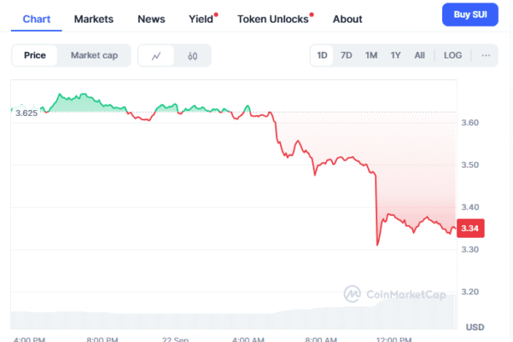The width and height of the screenshot is (513, 342).
Task: Click the Chart tab
Action: (x=37, y=18)
